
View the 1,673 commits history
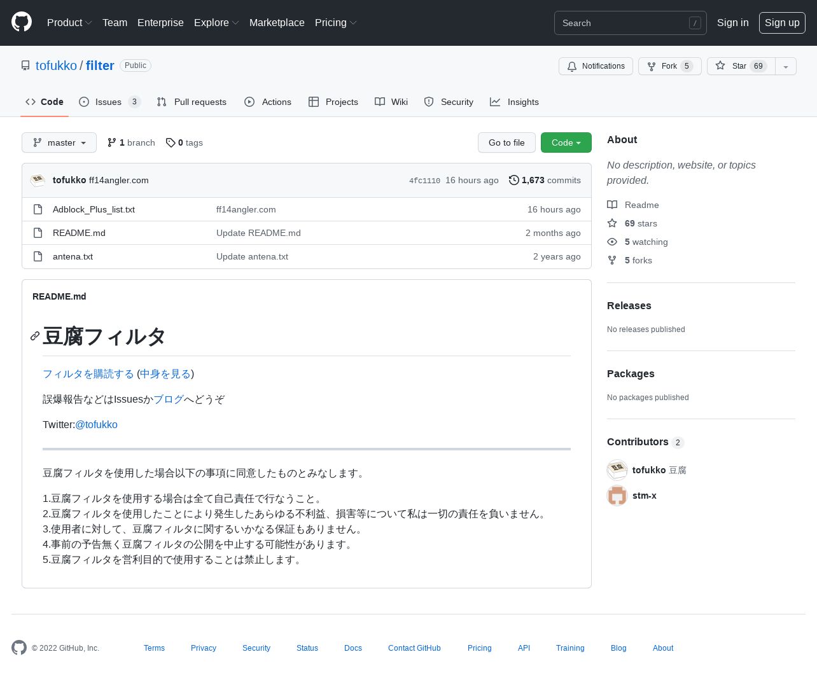click(x=545, y=180)
